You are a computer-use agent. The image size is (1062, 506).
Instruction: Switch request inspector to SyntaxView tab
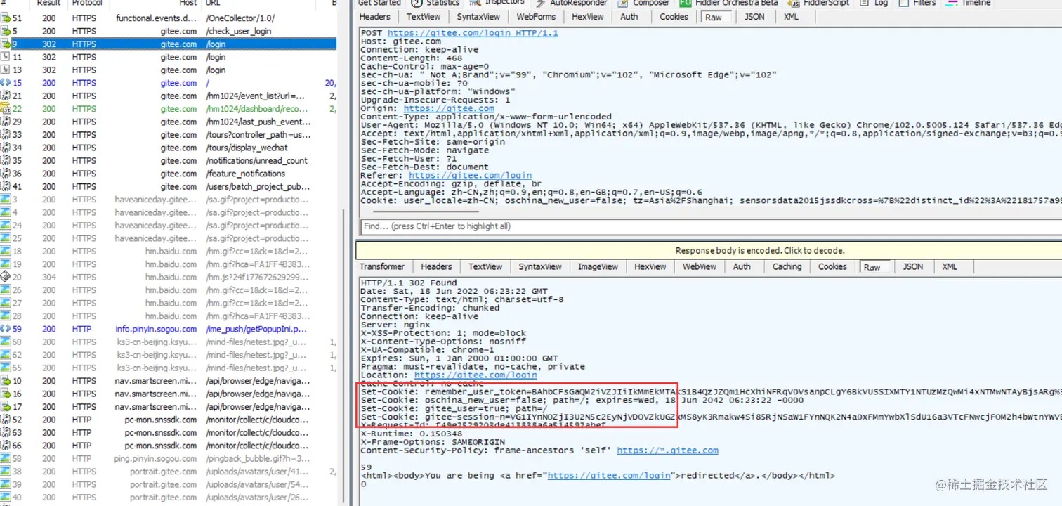click(478, 17)
